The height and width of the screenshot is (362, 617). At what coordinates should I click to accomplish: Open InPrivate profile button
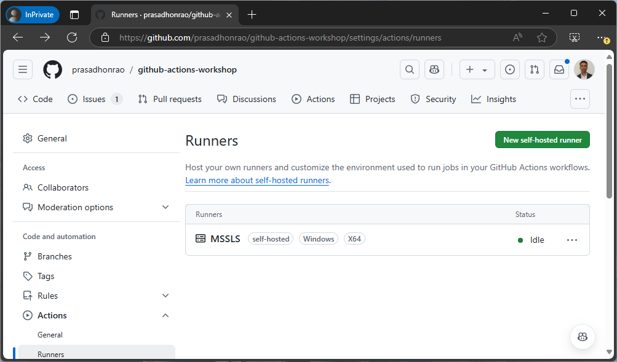tap(33, 15)
